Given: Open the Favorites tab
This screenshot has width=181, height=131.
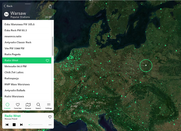Looking at the screenshot, I should (x=18, y=106).
